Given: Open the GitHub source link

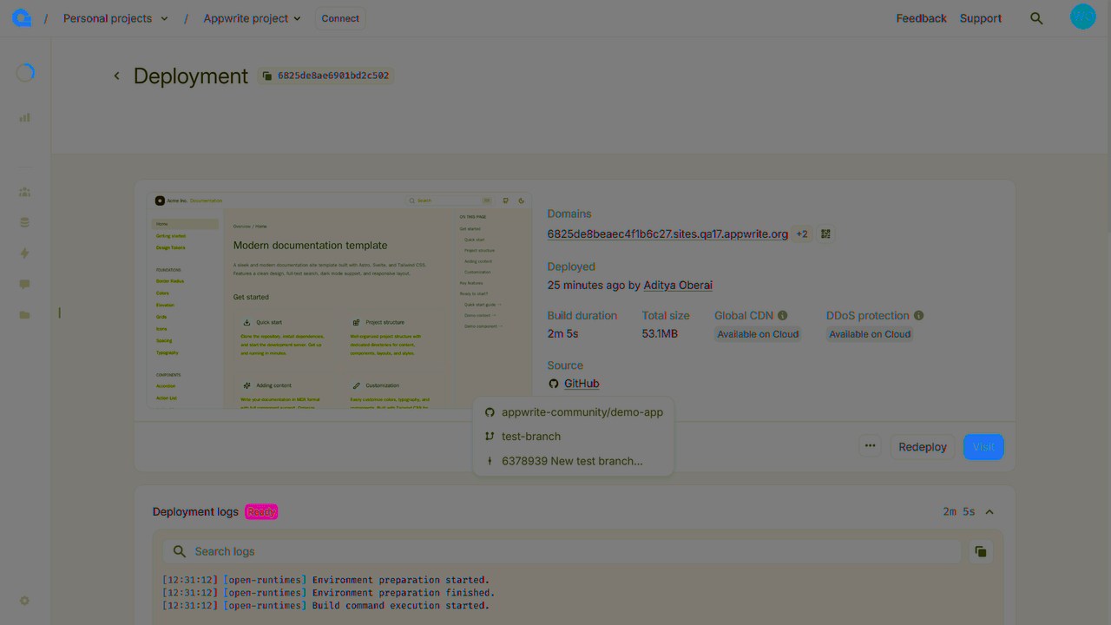Looking at the screenshot, I should click(x=581, y=383).
